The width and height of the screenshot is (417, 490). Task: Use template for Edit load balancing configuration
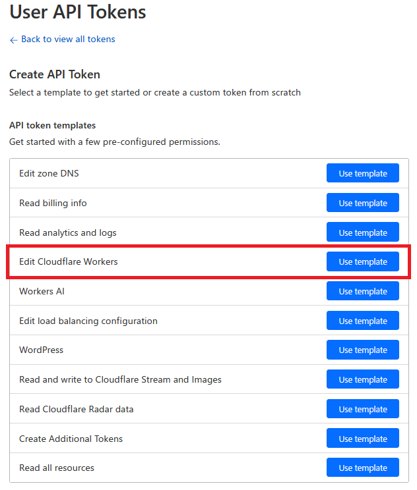[362, 321]
